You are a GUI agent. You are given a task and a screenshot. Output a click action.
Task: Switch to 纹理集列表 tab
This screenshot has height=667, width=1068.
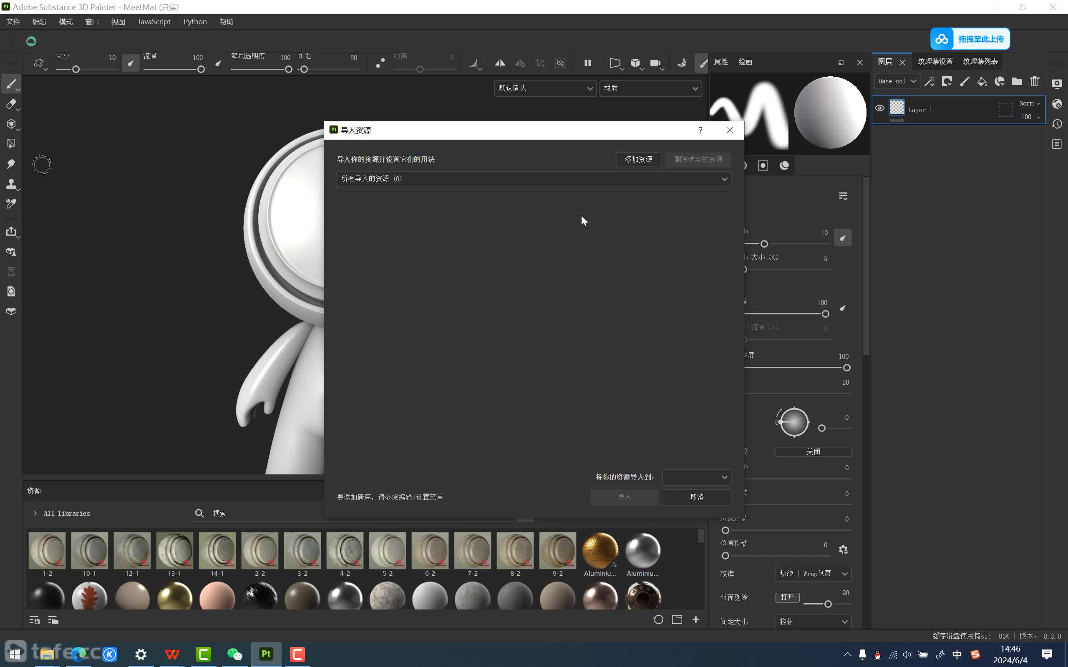[980, 61]
